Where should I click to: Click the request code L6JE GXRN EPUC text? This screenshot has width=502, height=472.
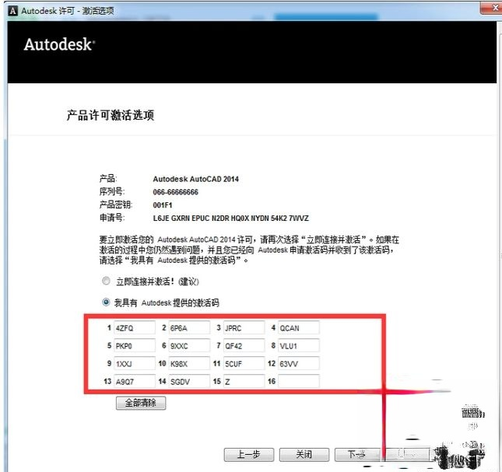point(231,219)
